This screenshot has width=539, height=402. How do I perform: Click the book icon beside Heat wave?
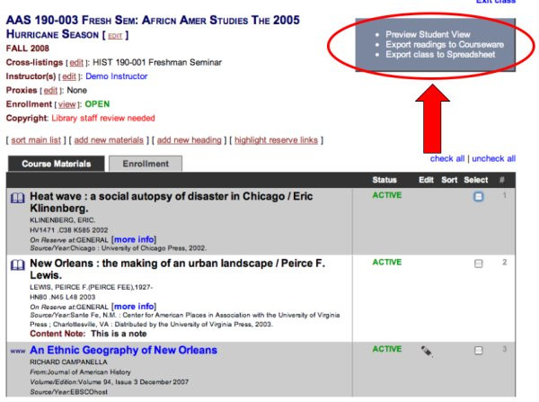[x=18, y=196]
